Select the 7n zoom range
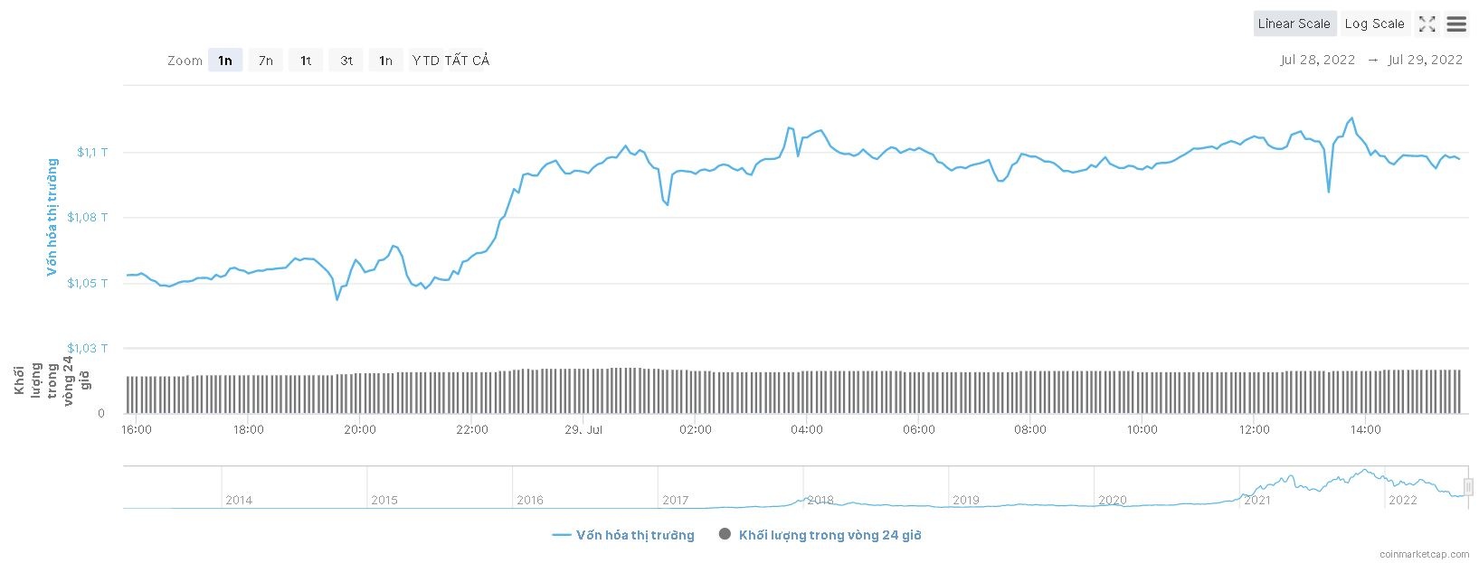The image size is (1479, 563). coord(265,61)
